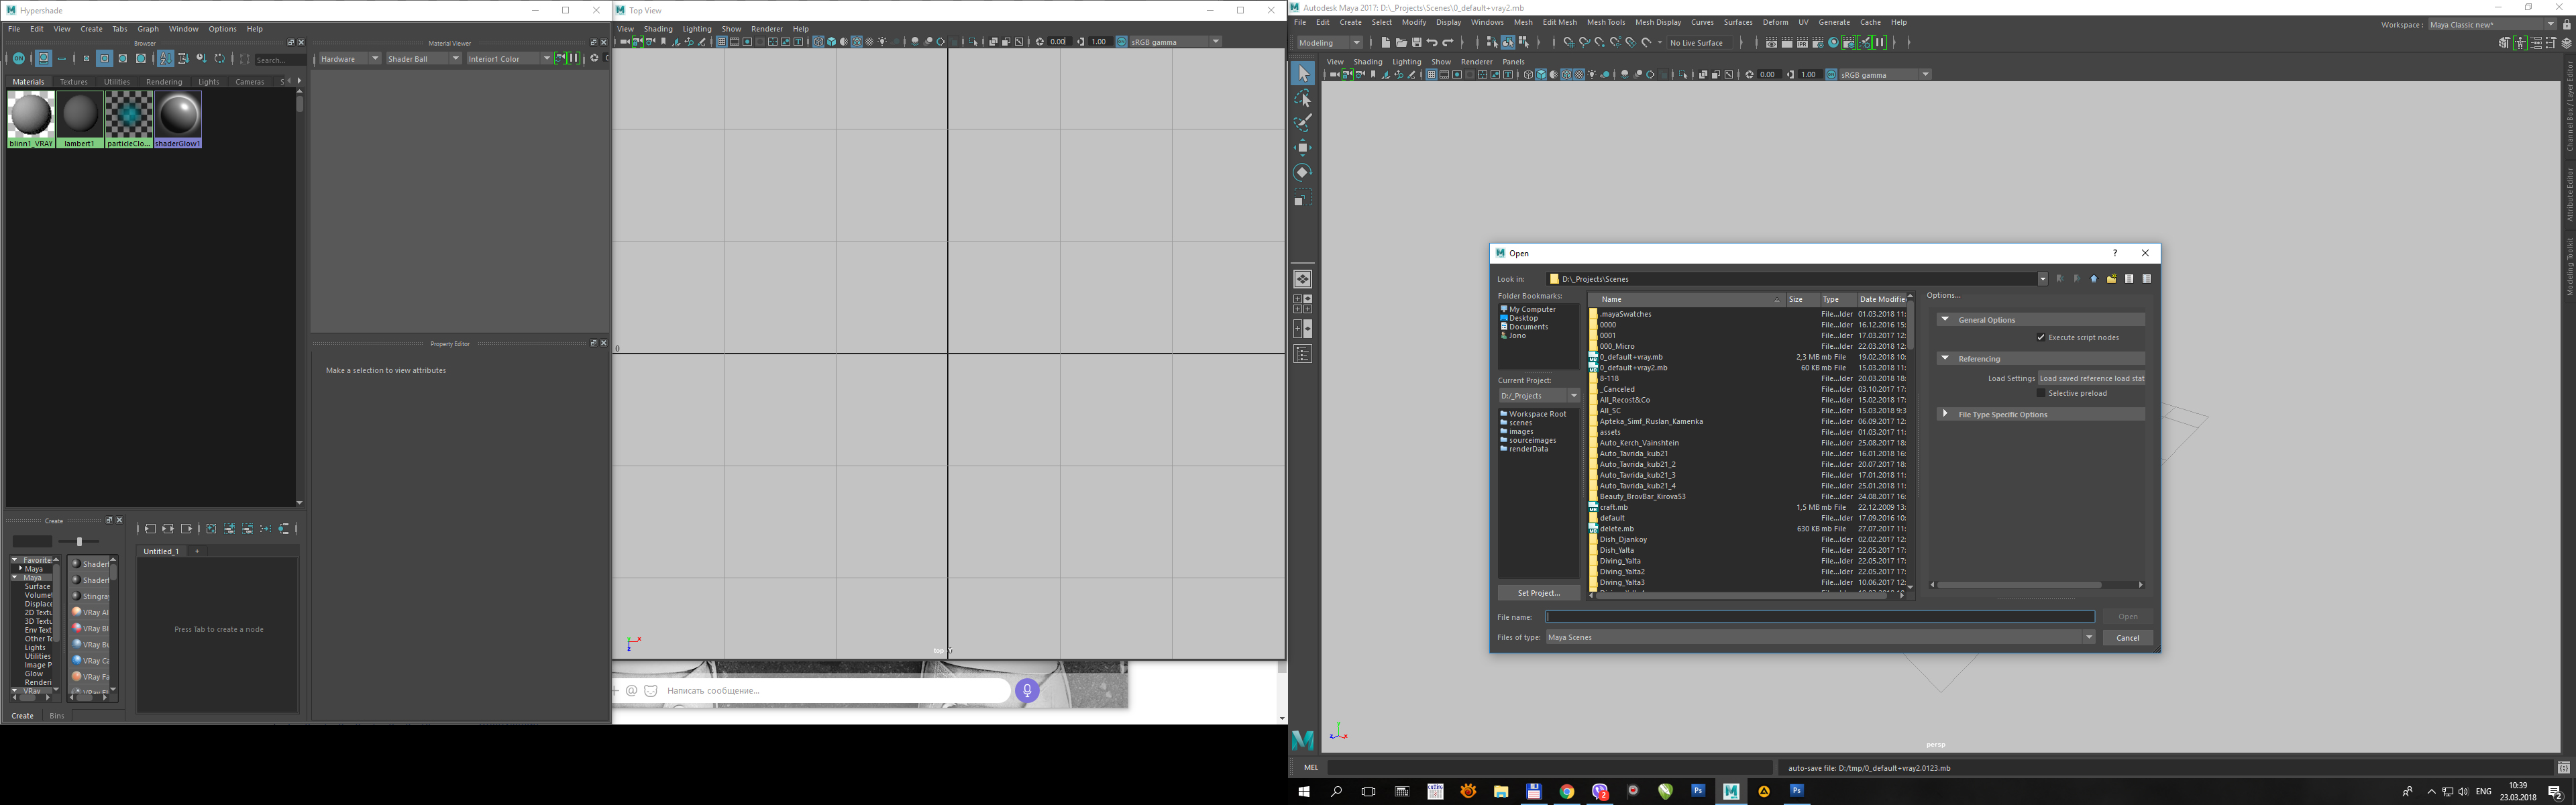
Task: Click Open Scene folder icon in Maya status line
Action: 1402,42
